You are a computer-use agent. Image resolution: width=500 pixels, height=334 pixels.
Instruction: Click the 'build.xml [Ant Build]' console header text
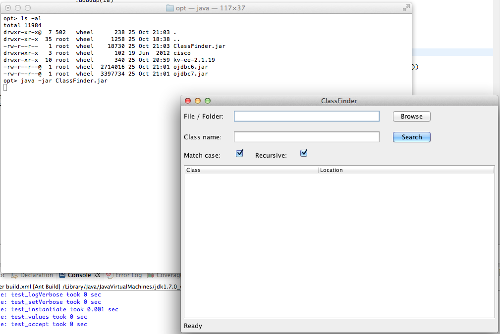tap(33, 287)
